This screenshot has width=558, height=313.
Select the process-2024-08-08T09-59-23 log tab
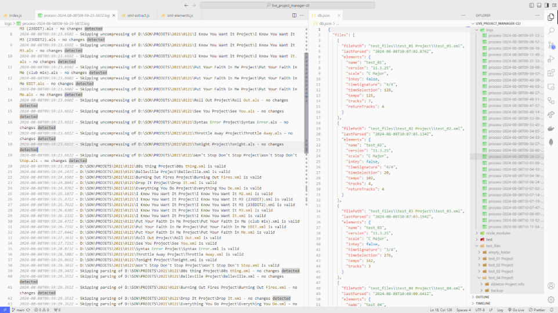tap(77, 15)
